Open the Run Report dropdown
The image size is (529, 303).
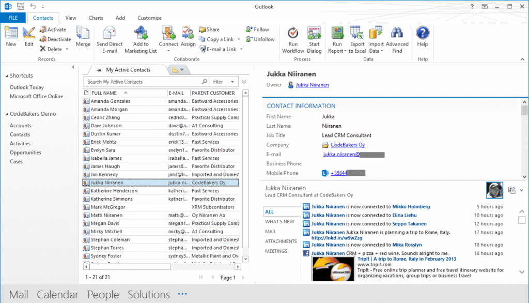pos(345,51)
